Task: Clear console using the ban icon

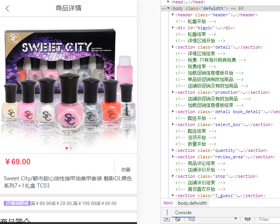Action: 178,219
